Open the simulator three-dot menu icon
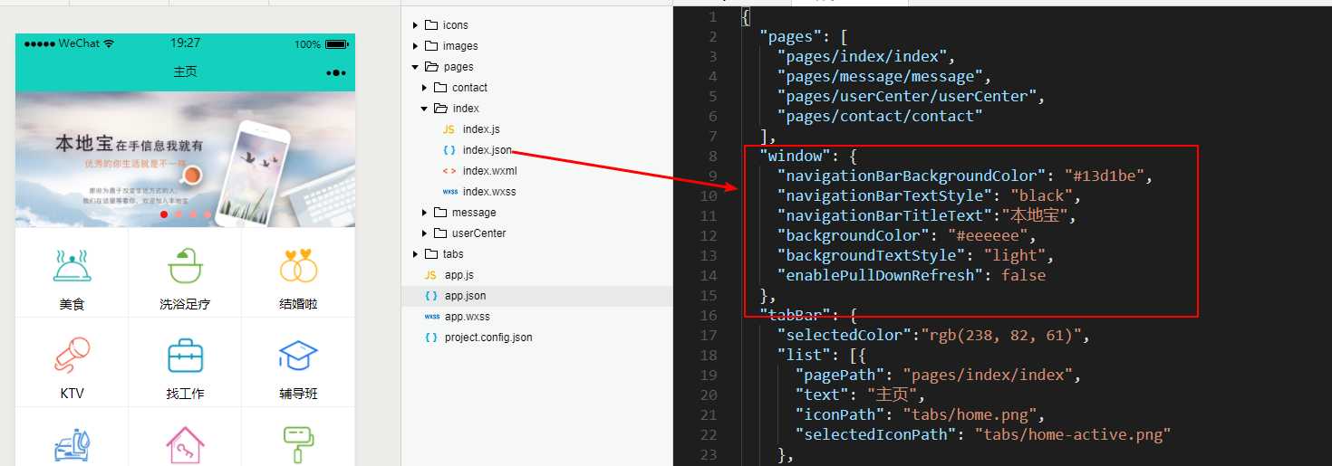Screen dimensions: 1332x466 point(335,72)
